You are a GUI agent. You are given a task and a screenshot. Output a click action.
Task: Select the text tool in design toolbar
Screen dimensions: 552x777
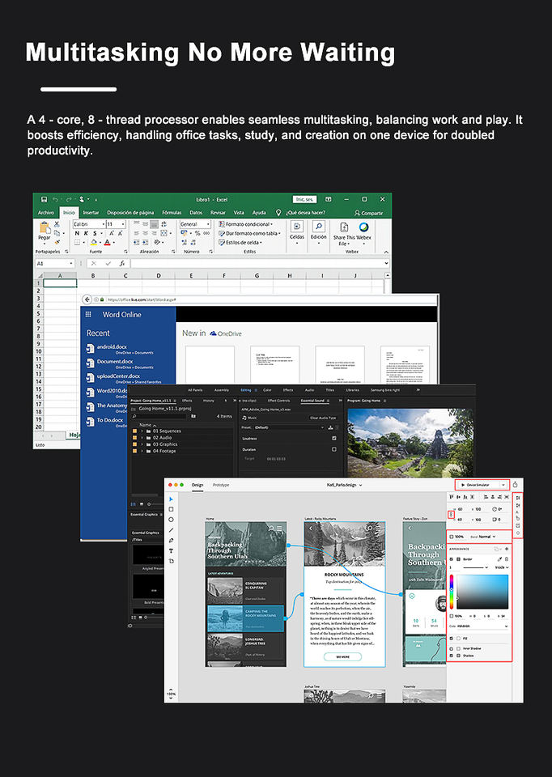[x=172, y=550]
